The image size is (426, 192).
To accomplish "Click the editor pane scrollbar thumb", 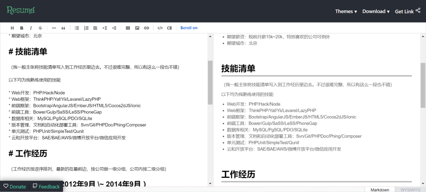I will (x=210, y=83).
